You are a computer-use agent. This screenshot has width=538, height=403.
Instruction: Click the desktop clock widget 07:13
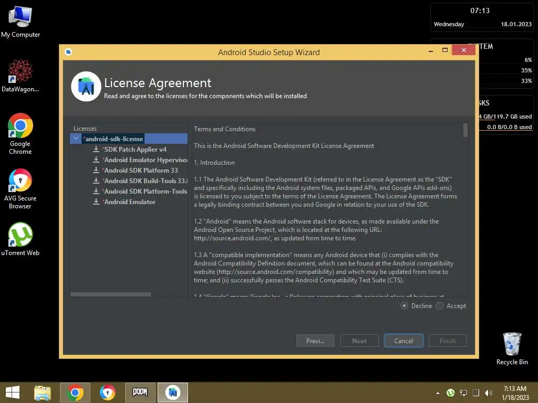tap(480, 10)
